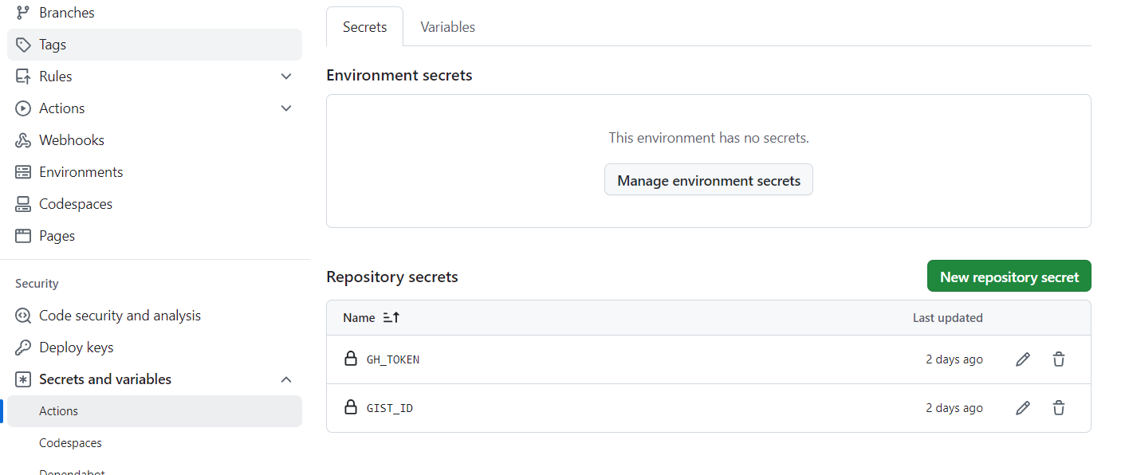The width and height of the screenshot is (1121, 475).
Task: Expand the Rules section chevron
Action: pyautogui.click(x=286, y=77)
